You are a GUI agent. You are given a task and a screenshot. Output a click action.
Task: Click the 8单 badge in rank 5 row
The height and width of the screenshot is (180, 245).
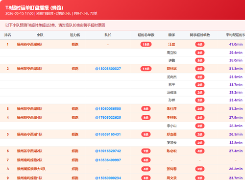coord(146,134)
